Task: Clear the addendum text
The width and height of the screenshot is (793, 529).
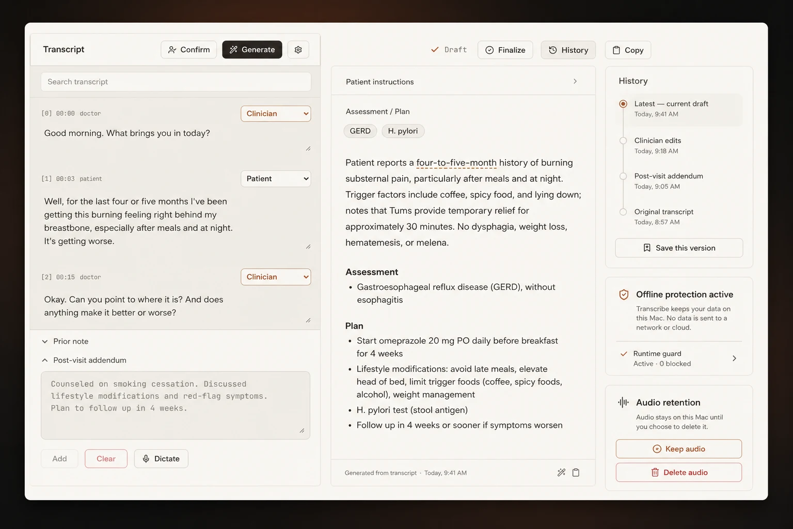Action: (106, 459)
